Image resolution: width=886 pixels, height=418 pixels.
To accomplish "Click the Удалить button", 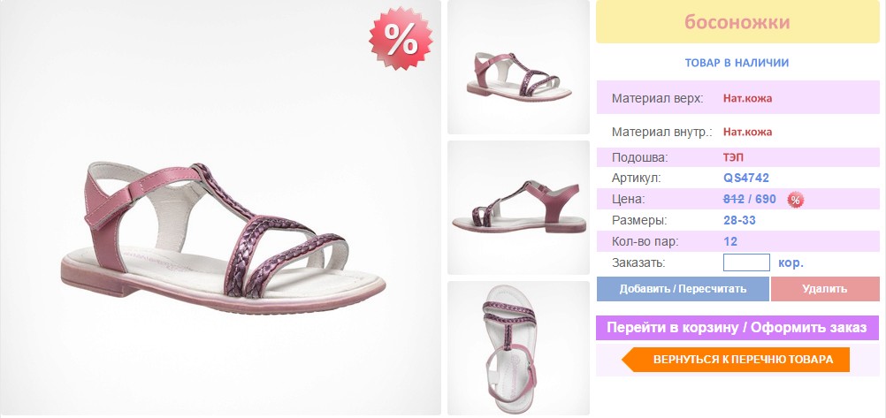I will 825,289.
